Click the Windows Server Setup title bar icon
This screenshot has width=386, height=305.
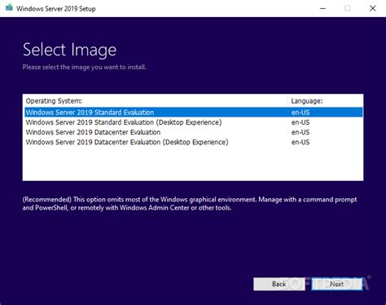pos(9,8)
